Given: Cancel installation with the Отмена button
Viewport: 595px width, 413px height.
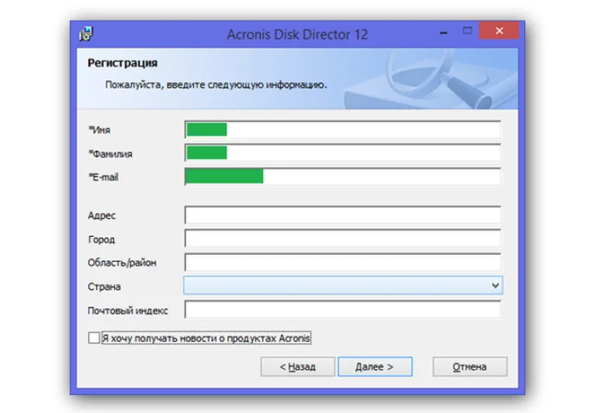Looking at the screenshot, I should point(469,367).
